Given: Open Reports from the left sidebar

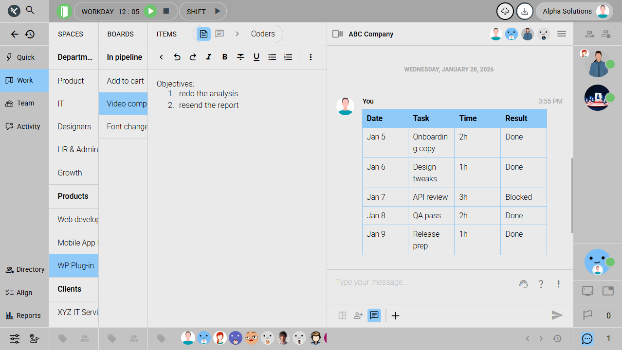Looking at the screenshot, I should coord(24,315).
